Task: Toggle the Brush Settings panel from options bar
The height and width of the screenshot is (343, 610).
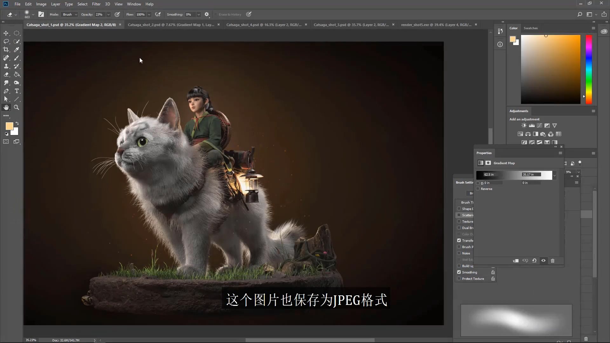Action: point(41,14)
